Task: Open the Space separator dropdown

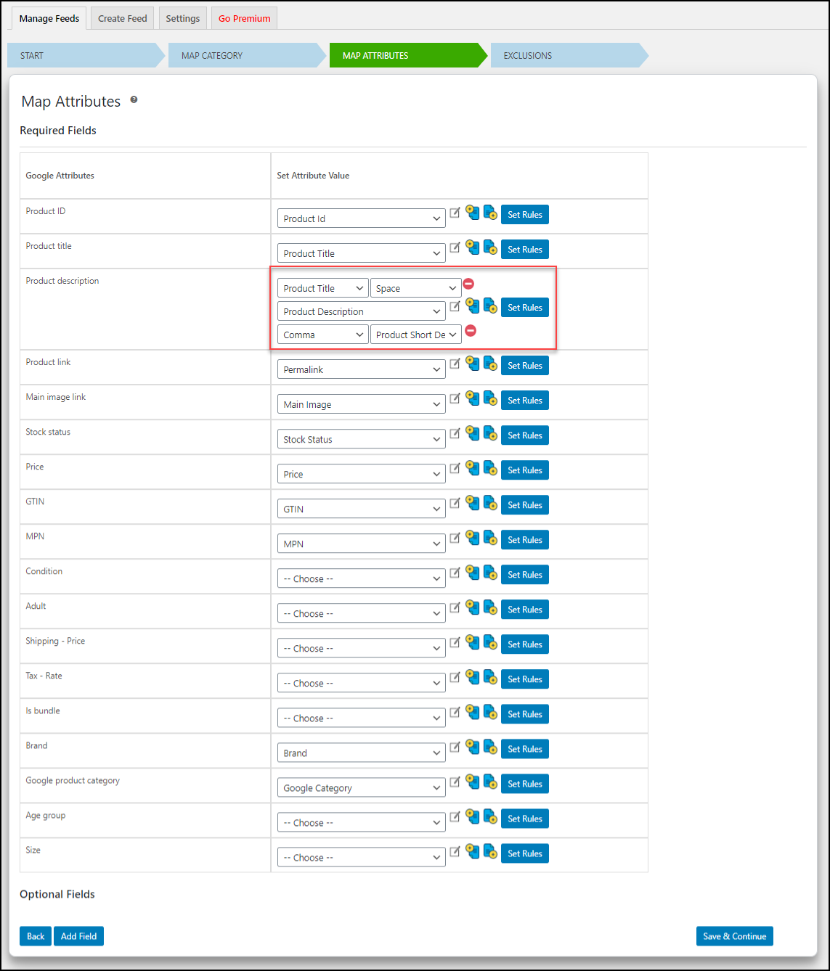Action: 416,288
